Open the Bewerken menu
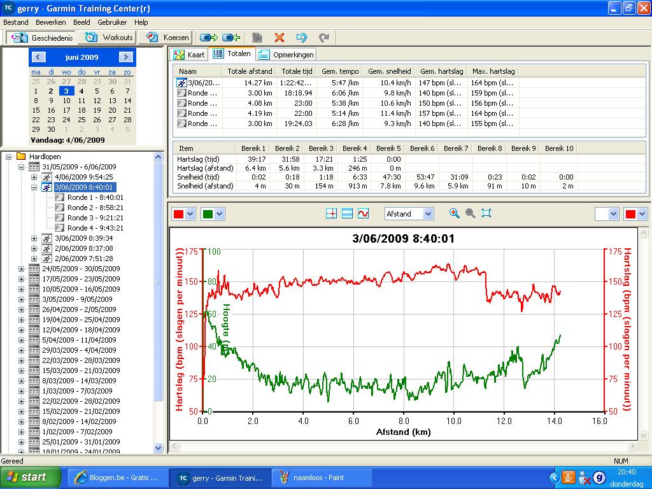The height and width of the screenshot is (489, 652). [51, 22]
